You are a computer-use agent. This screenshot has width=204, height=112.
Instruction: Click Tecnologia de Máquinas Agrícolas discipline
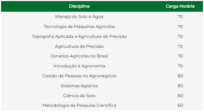79,27
